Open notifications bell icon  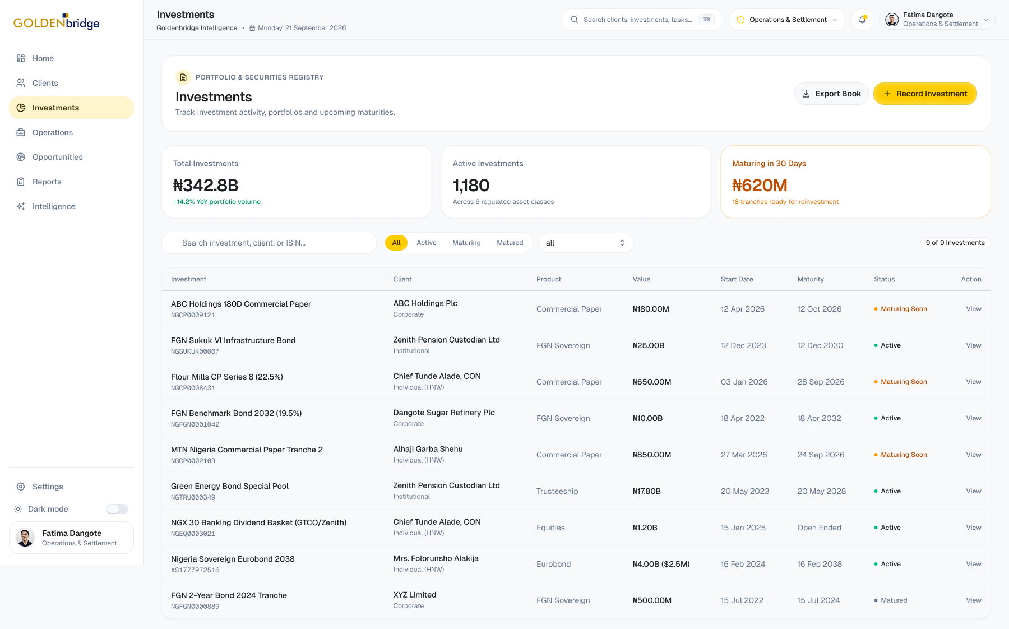862,20
